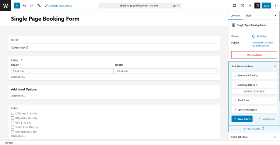Click Generate Form with AI
The height and width of the screenshot is (145, 280).
tap(59, 6)
